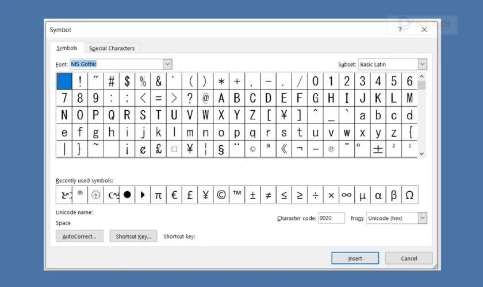Choose the digit 0 in the symbol grid
The height and width of the screenshot is (287, 483).
(x=316, y=81)
